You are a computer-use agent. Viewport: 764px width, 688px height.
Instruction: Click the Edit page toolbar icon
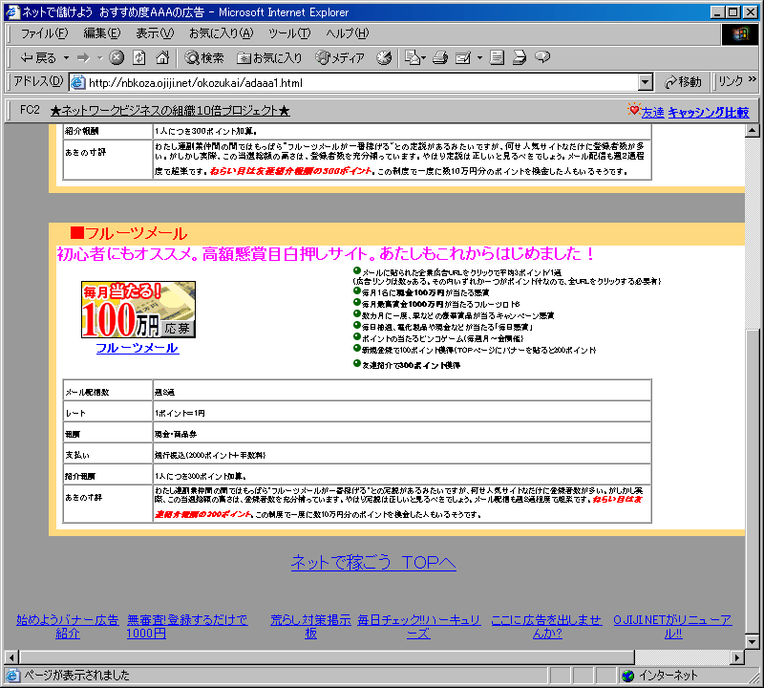(x=463, y=58)
